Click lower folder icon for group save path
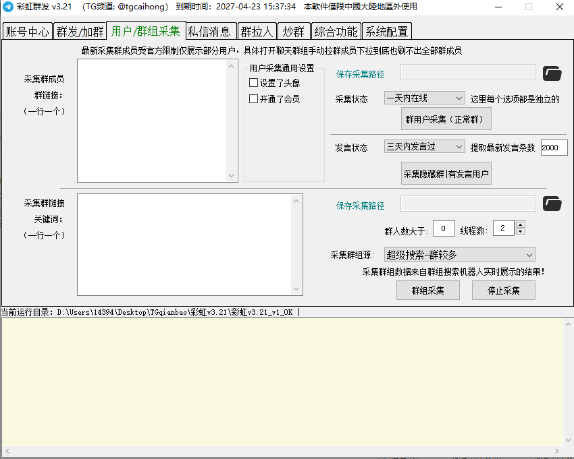 point(552,204)
